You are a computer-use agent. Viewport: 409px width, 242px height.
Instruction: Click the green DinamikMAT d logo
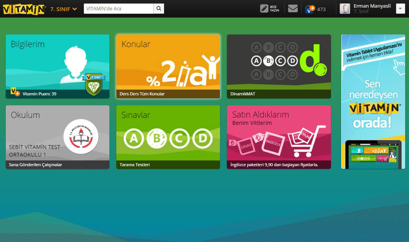click(313, 60)
